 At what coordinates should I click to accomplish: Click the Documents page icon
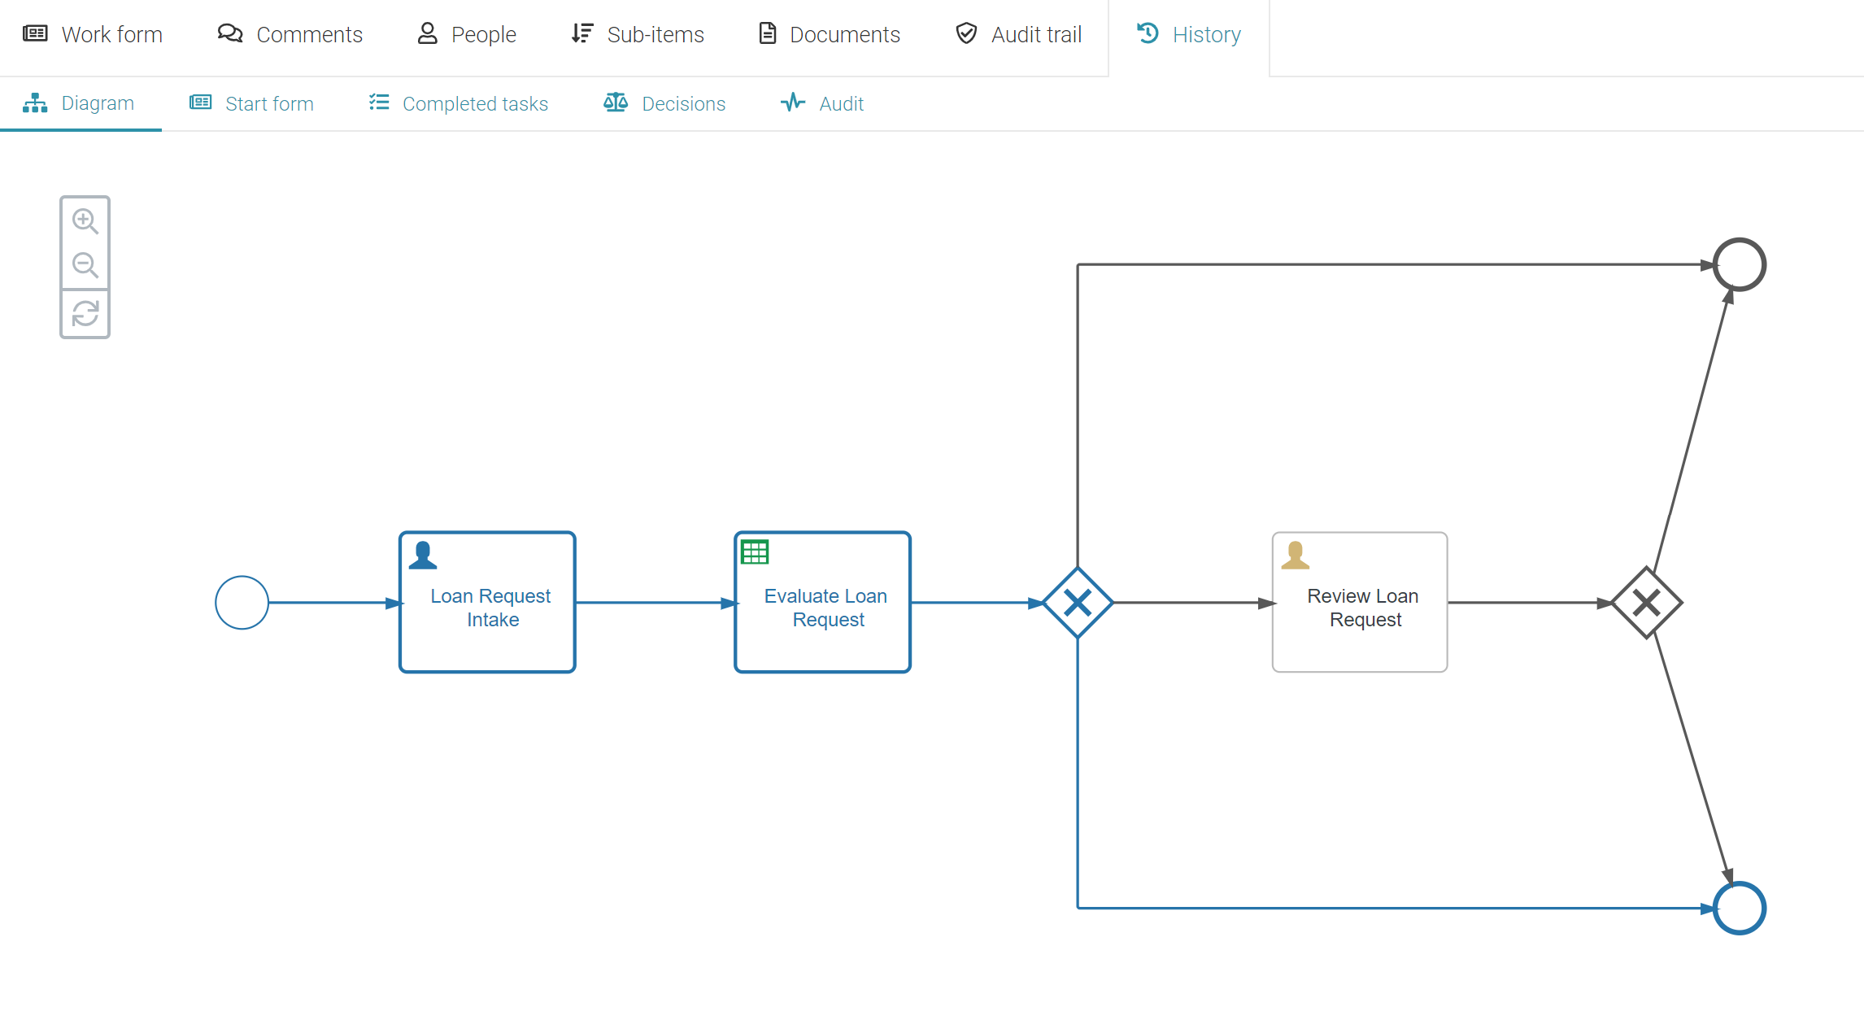(x=766, y=33)
